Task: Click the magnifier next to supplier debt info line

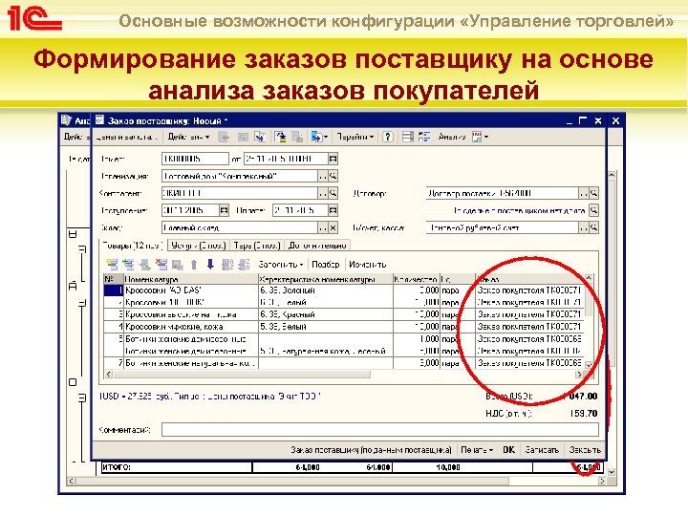Action: tap(593, 210)
